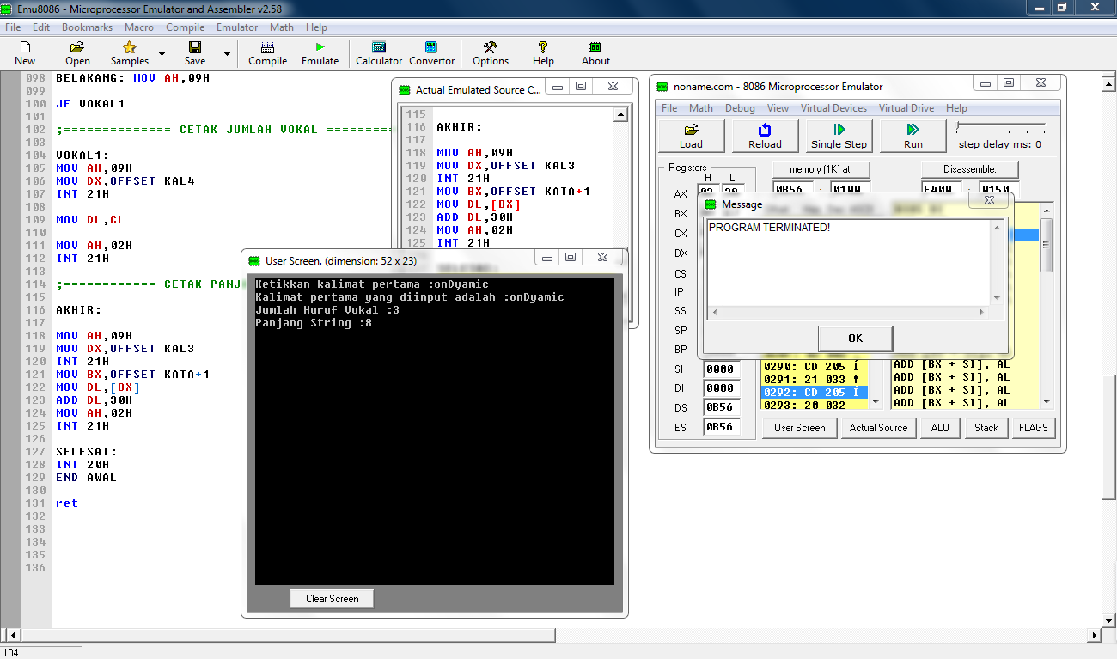1117x659 pixels.
Task: Save the source with the Save icon
Action: point(195,52)
